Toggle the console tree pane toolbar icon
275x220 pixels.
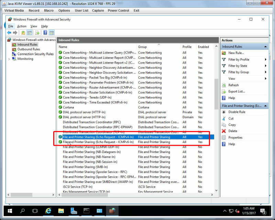pyautogui.click(x=30, y=33)
